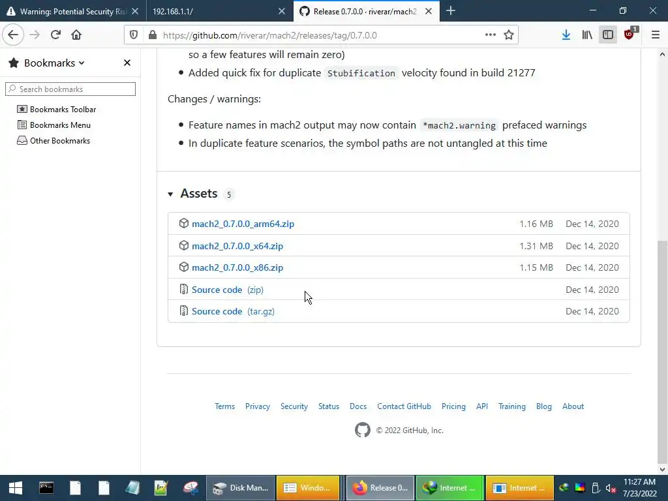This screenshot has width=668, height=501.
Task: Go back to the previous page
Action: (13, 35)
